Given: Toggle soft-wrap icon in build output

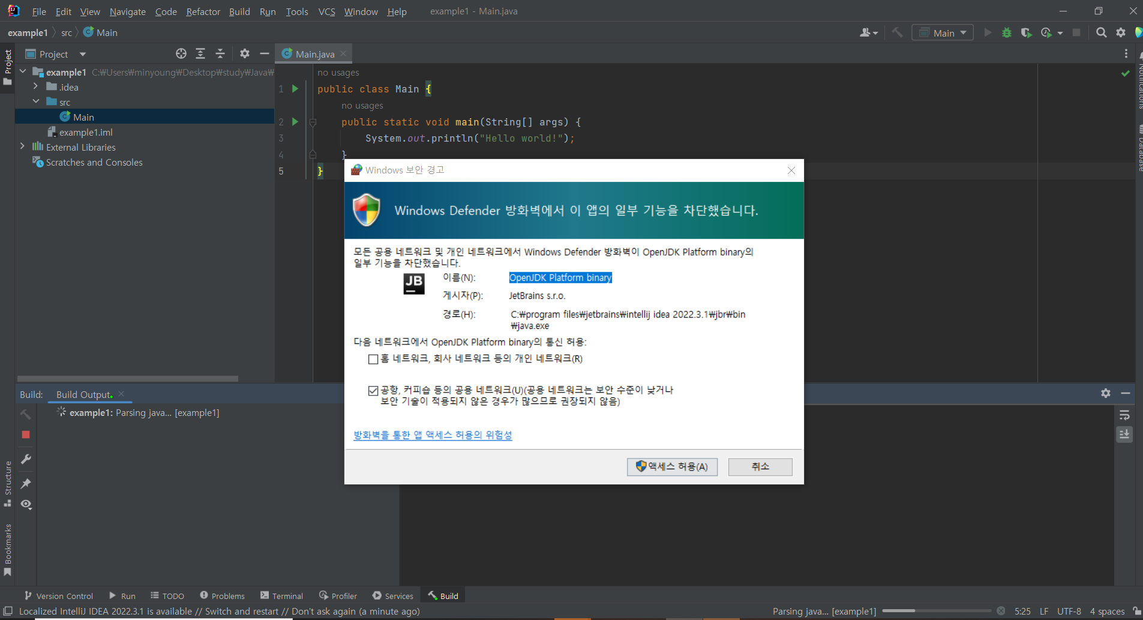Looking at the screenshot, I should 1124,415.
